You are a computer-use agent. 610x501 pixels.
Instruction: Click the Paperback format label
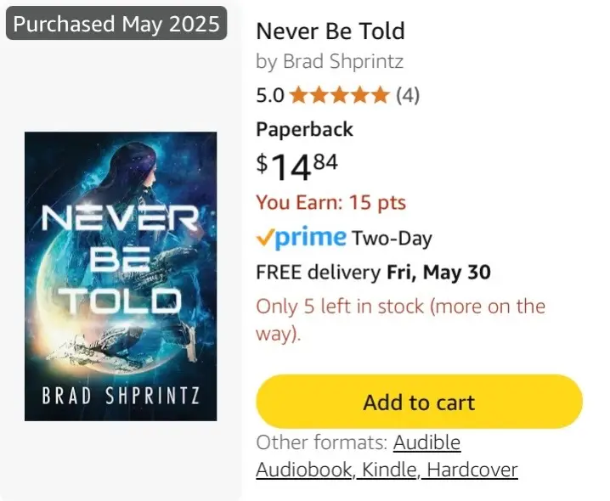click(305, 129)
